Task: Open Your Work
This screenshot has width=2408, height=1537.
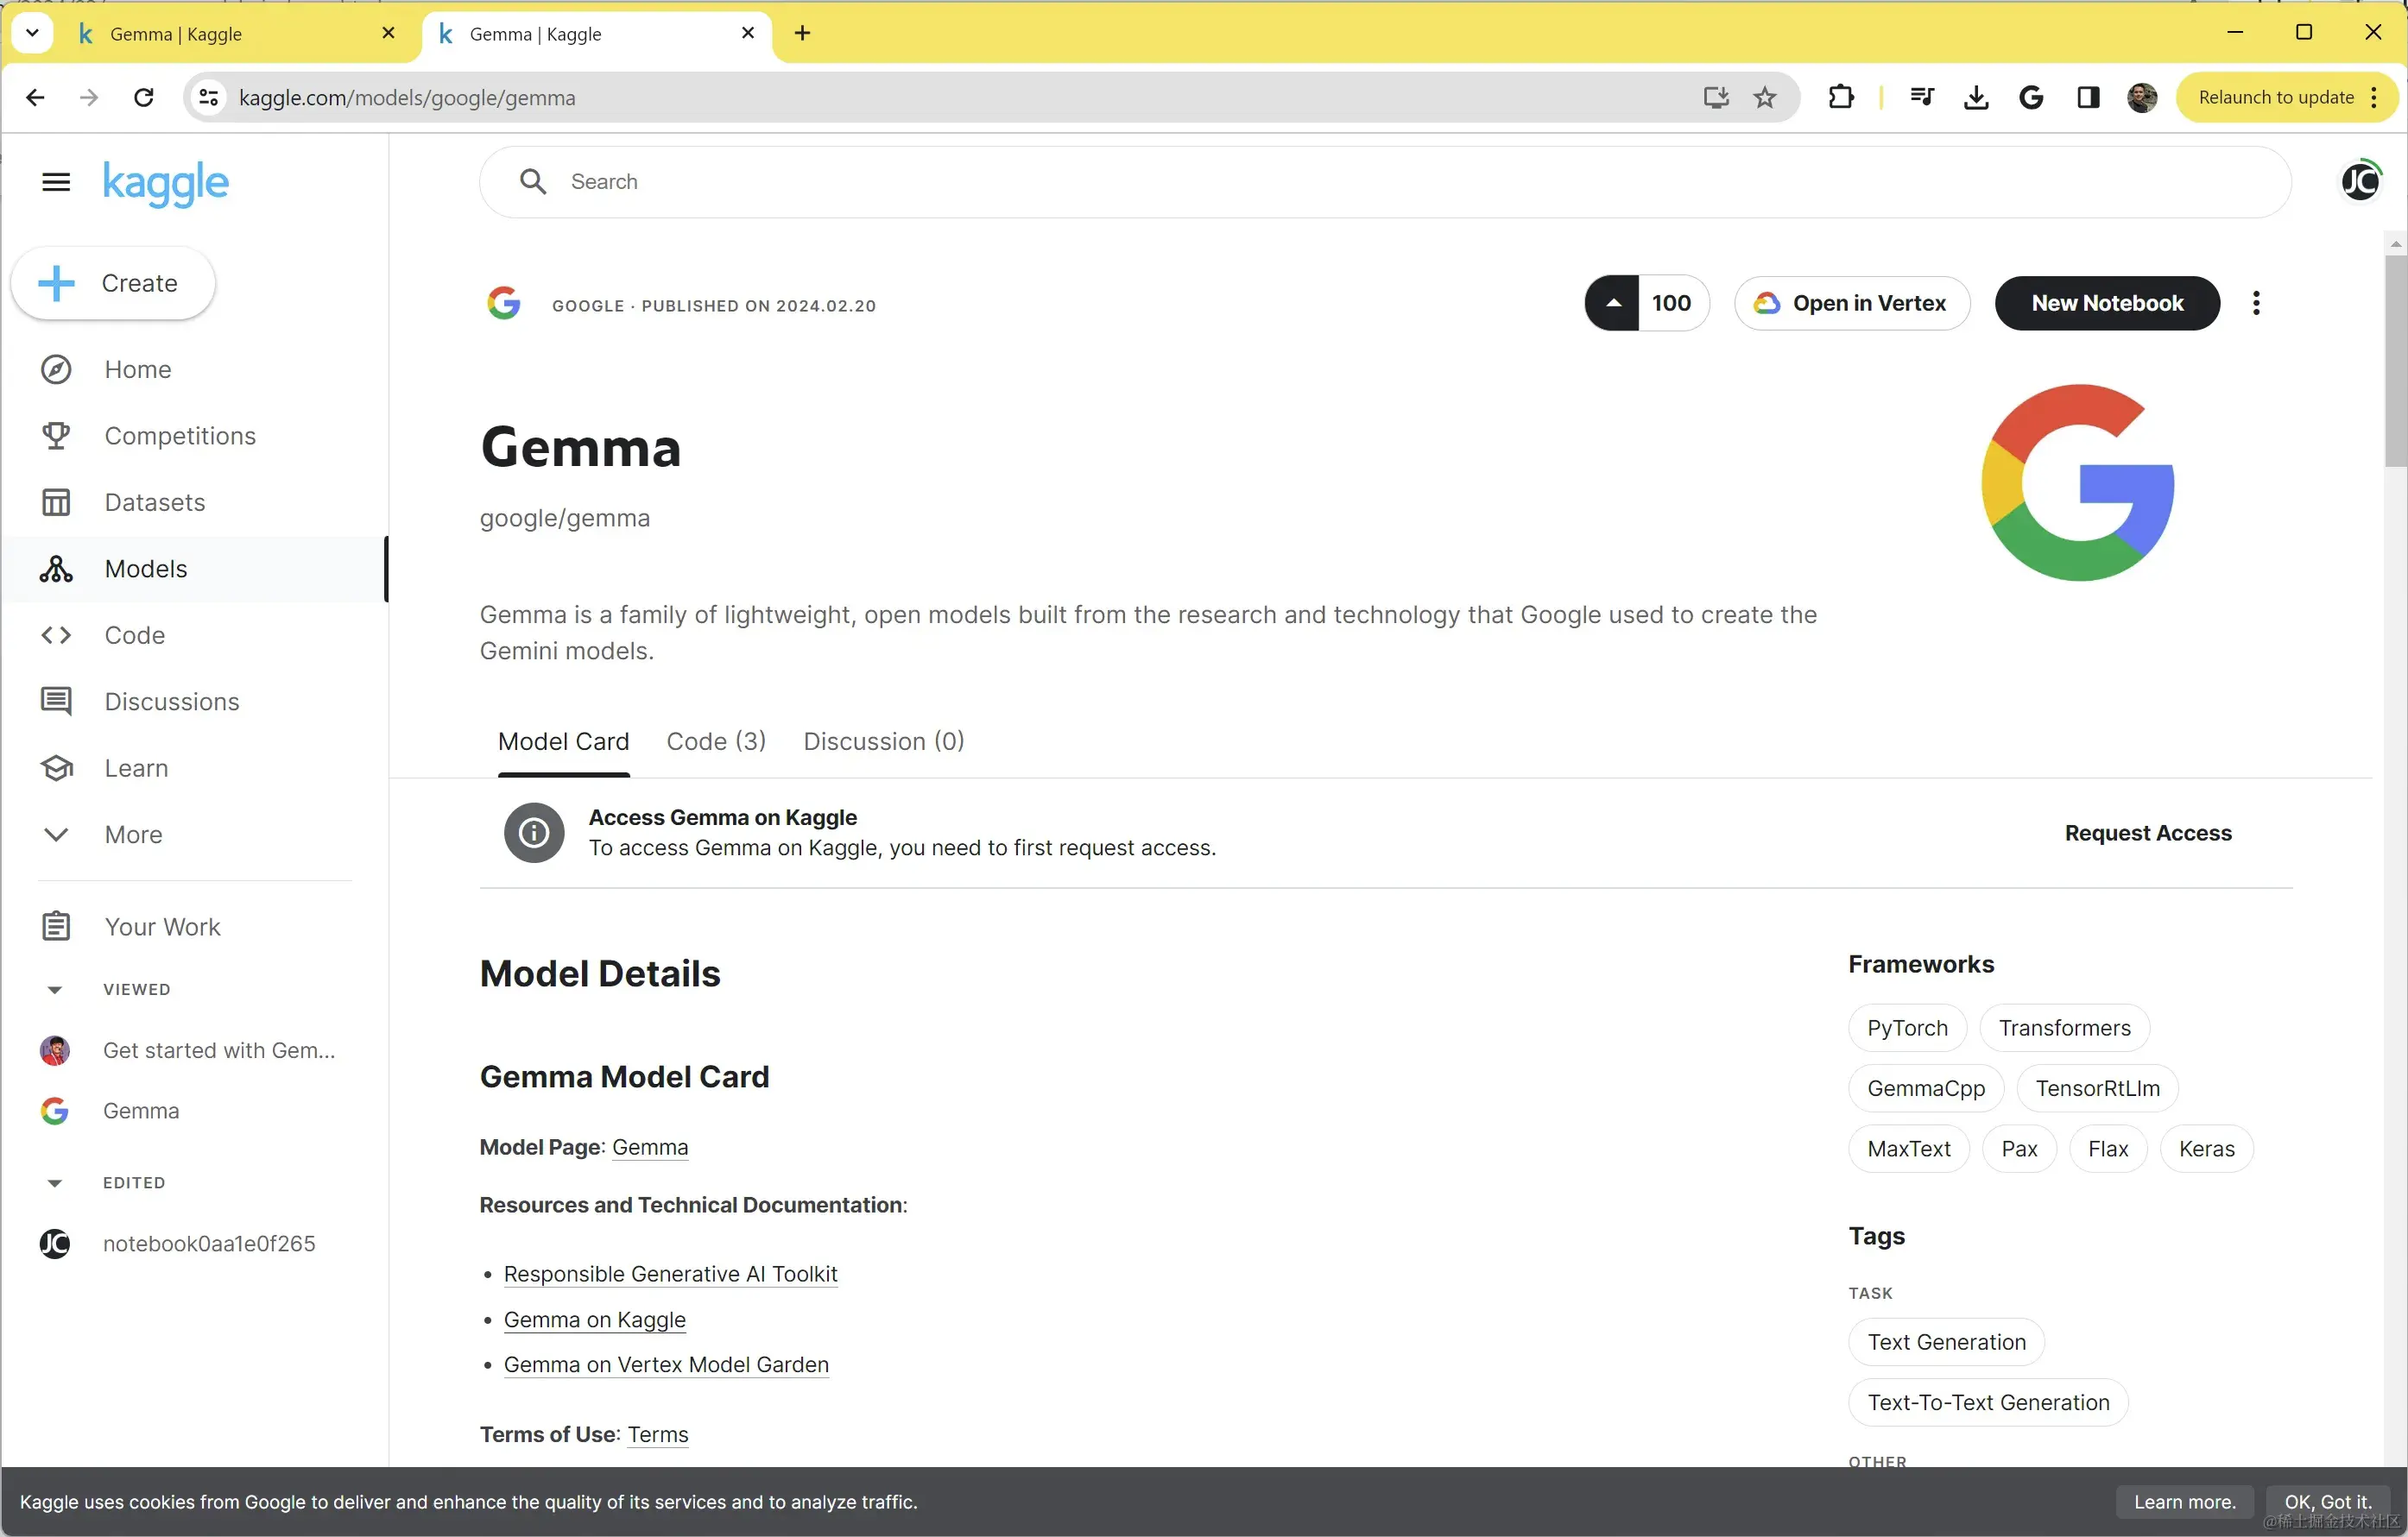Action: tap(162, 925)
